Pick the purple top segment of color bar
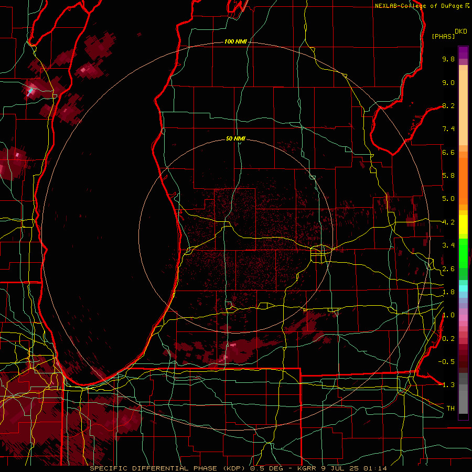Screen dimensions: 472x472 pos(463,53)
